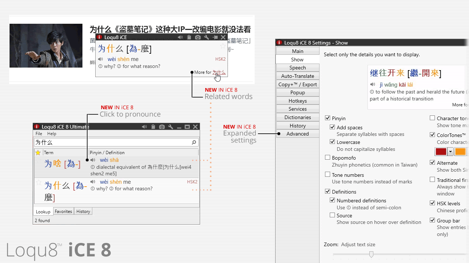Click the search magnifier in lookup field
This screenshot has height=263, width=469.
(194, 142)
